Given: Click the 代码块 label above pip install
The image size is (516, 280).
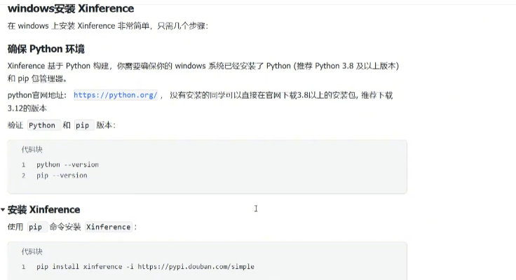Looking at the screenshot, I should 32,251.
